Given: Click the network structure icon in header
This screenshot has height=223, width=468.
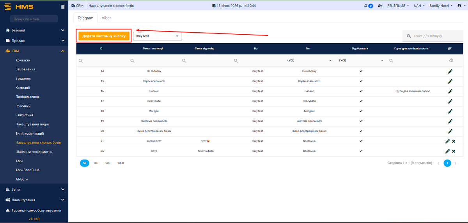Looking at the screenshot, I should pos(380,6).
